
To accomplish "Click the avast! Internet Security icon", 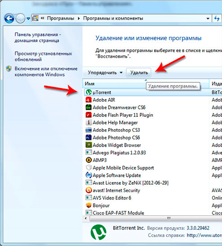I will tap(89, 190).
